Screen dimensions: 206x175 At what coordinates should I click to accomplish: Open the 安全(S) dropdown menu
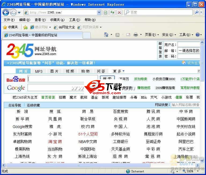169,35
